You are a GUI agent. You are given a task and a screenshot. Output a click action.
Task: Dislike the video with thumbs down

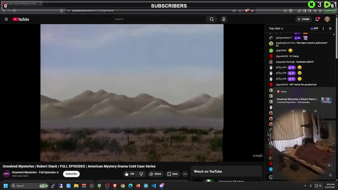[141, 174]
